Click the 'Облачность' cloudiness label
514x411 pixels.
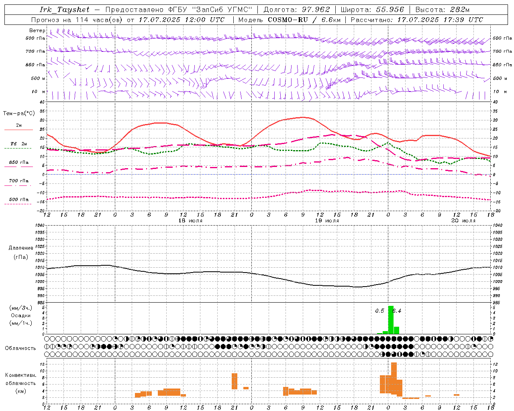[x=20, y=348]
